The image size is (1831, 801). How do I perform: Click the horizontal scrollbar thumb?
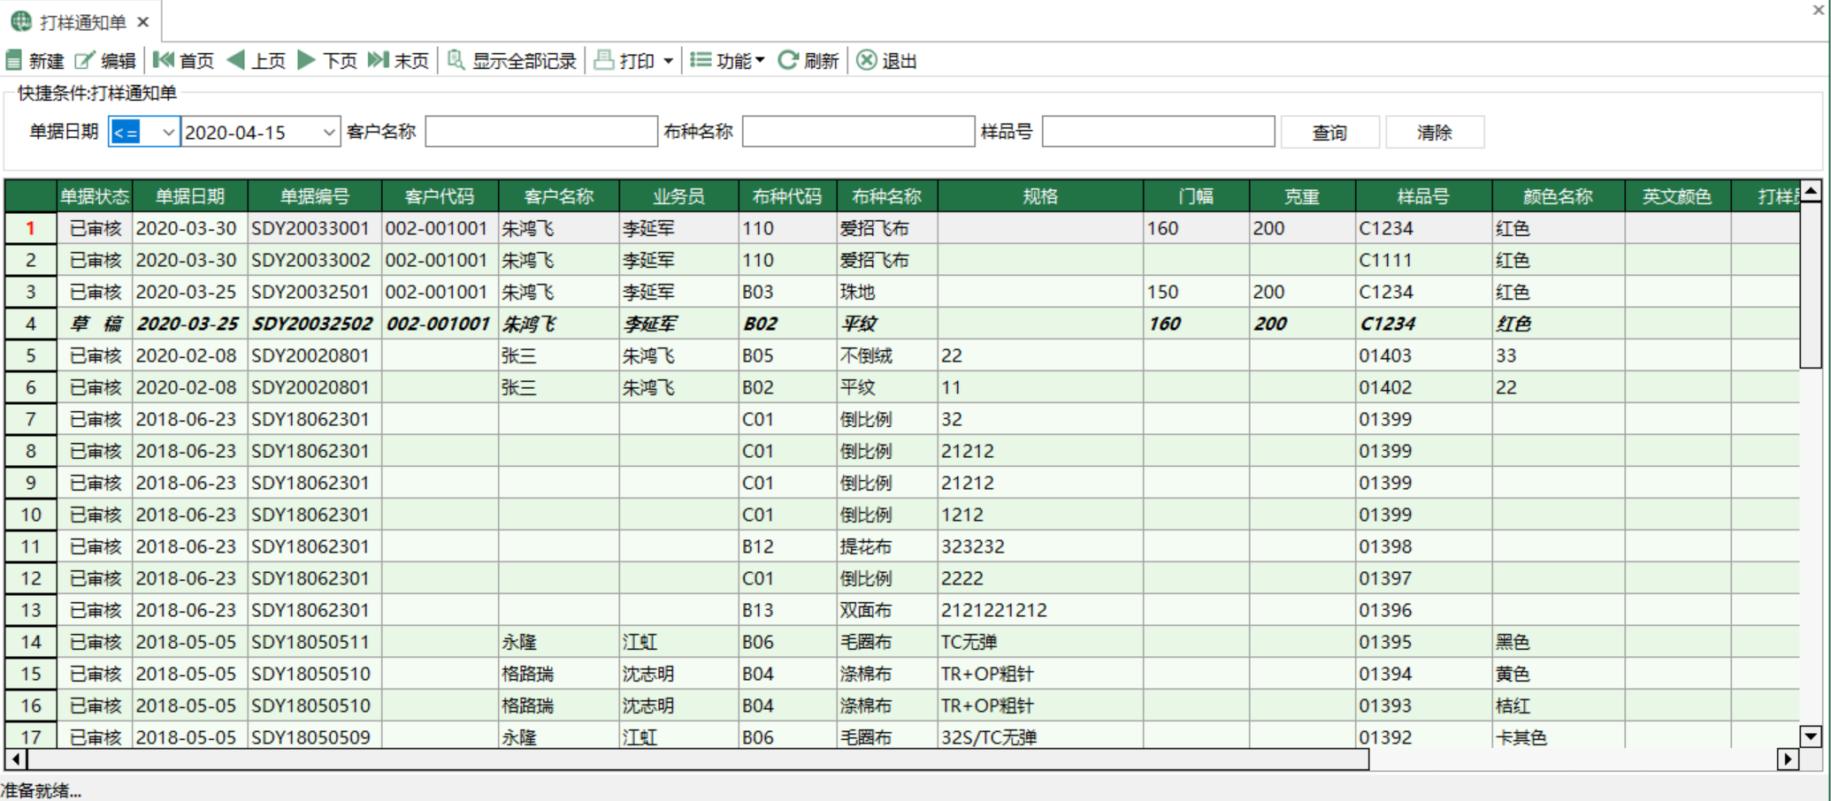pos(699,759)
